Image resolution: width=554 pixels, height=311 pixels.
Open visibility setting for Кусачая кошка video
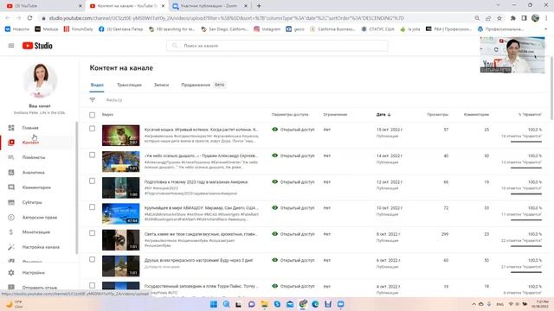tap(293, 130)
